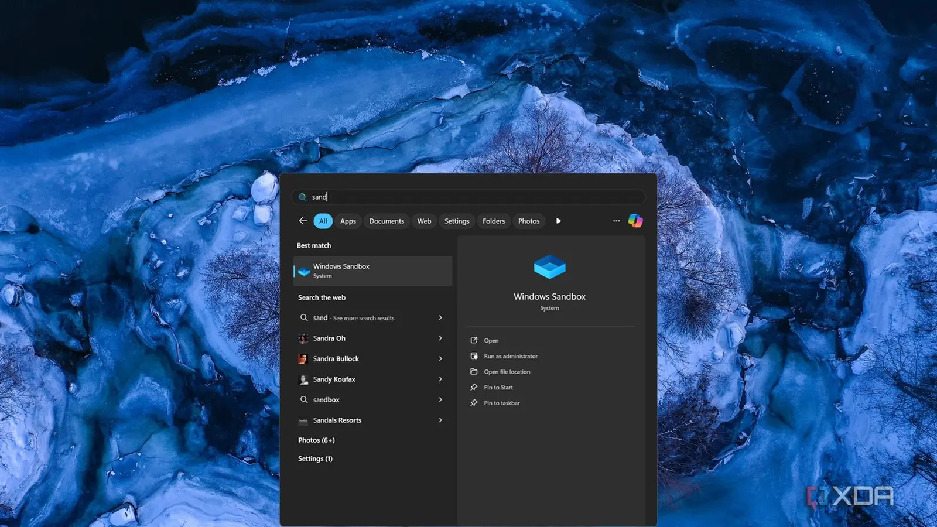Screen dimensions: 937x527
Task: Switch to the Photos filter tab
Action: tap(529, 221)
